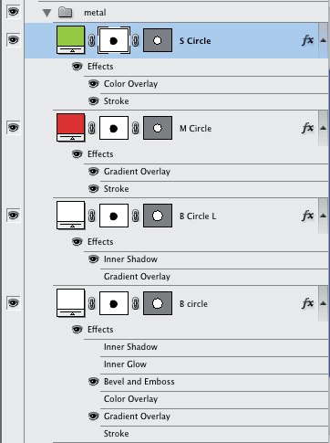Click the second link icon on B Circle L layer
The height and width of the screenshot is (443, 330).
point(136,216)
